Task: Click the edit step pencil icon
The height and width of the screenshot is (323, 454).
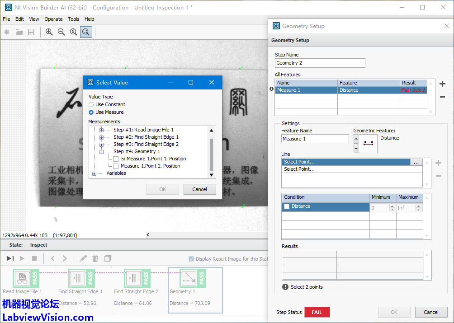Action: [x=83, y=258]
